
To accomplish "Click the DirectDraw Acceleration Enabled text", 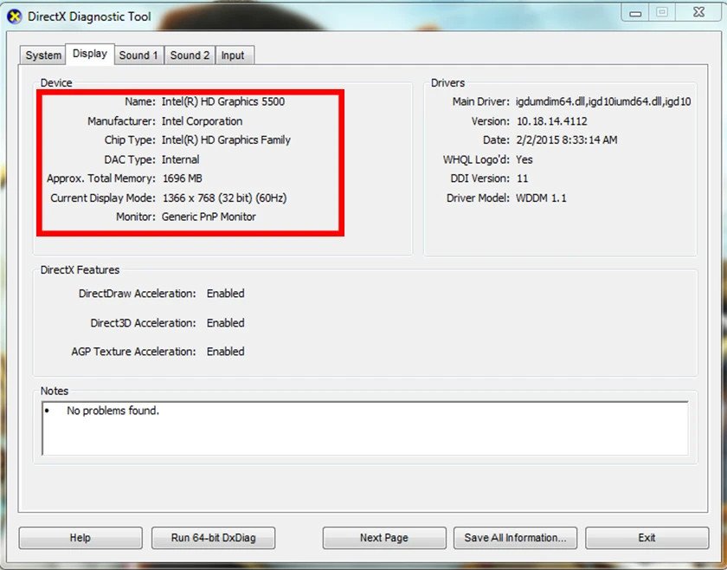I will [226, 294].
